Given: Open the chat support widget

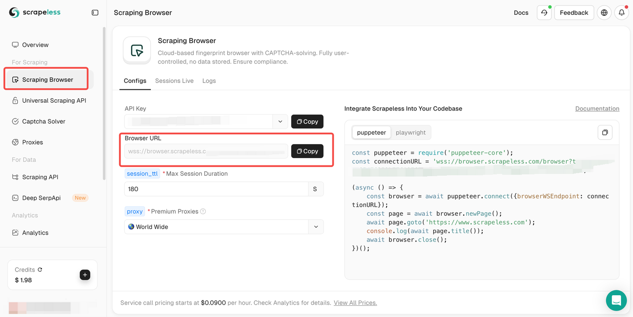Looking at the screenshot, I should point(616,300).
